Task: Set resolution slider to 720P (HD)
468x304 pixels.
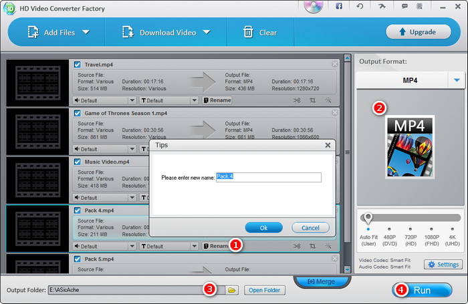Action: [411, 229]
